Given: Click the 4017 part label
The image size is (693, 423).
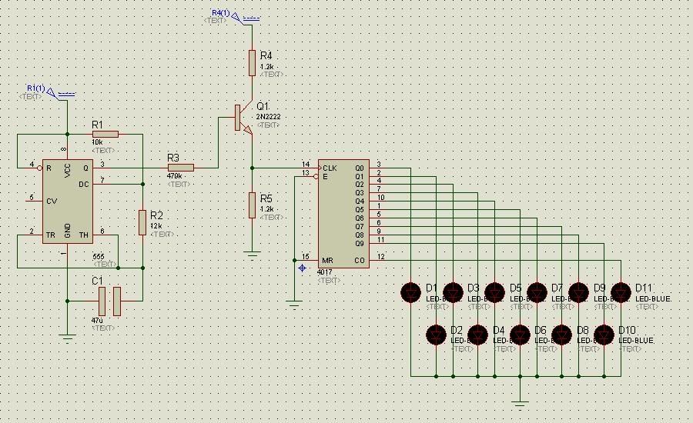Looking at the screenshot, I should pos(324,272).
